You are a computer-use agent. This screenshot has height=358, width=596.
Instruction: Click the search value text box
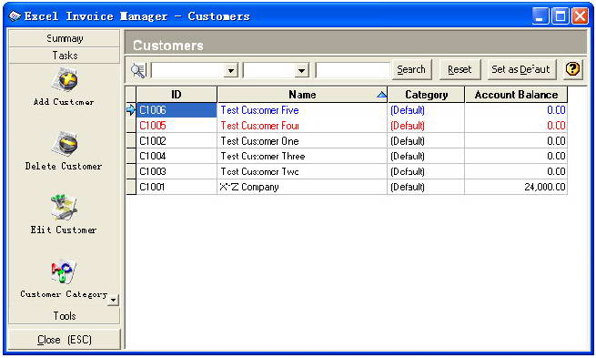[x=352, y=70]
